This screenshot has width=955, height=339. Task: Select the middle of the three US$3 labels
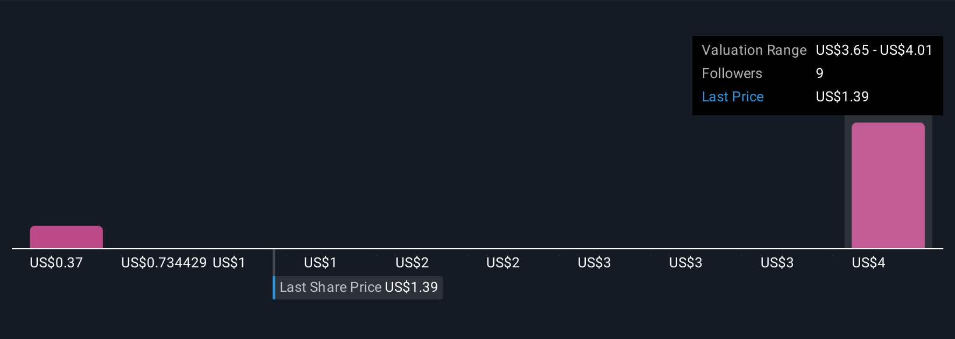click(x=686, y=263)
